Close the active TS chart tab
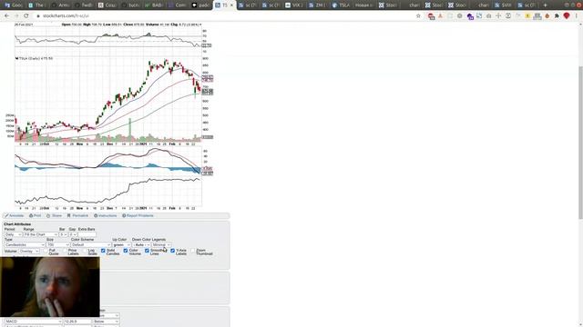The image size is (583, 327). point(231,5)
